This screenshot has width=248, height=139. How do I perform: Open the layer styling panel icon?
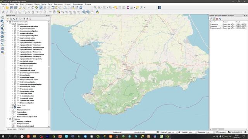[8, 19]
